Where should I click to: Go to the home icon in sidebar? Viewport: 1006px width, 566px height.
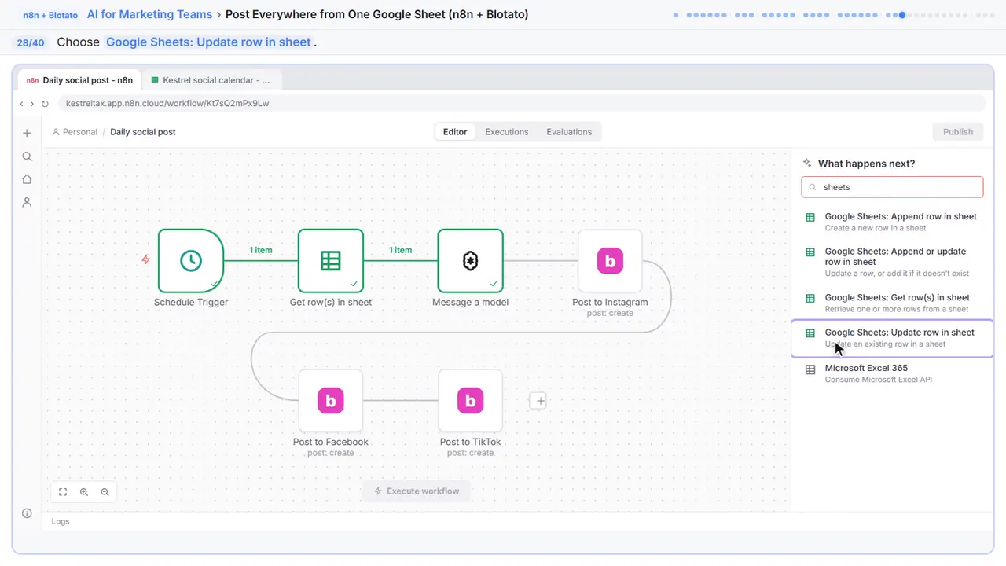point(27,179)
